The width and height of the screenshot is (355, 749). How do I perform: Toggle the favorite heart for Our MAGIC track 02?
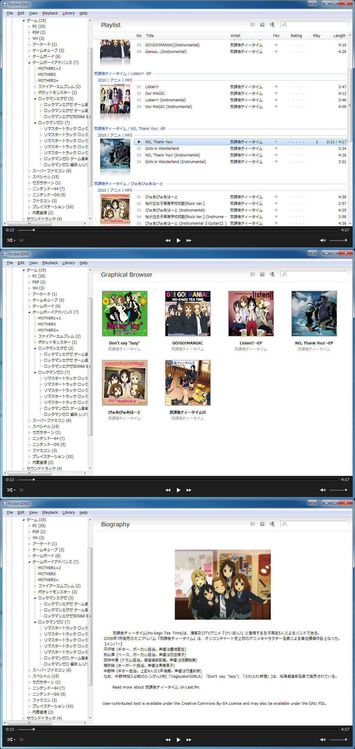click(x=276, y=93)
